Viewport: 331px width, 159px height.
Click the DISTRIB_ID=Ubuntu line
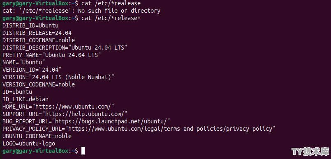pyautogui.click(x=30, y=25)
